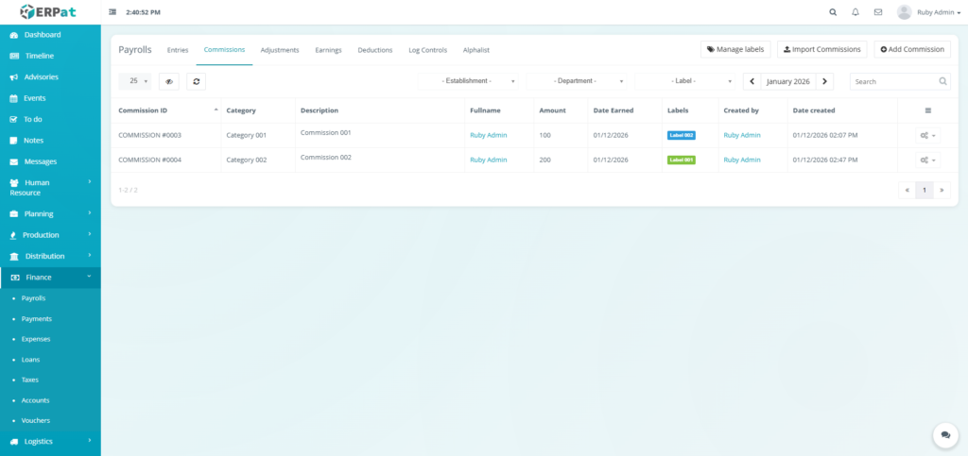Viewport: 968px width, 456px height.
Task: Toggle column visibility with eye icon
Action: [x=169, y=81]
